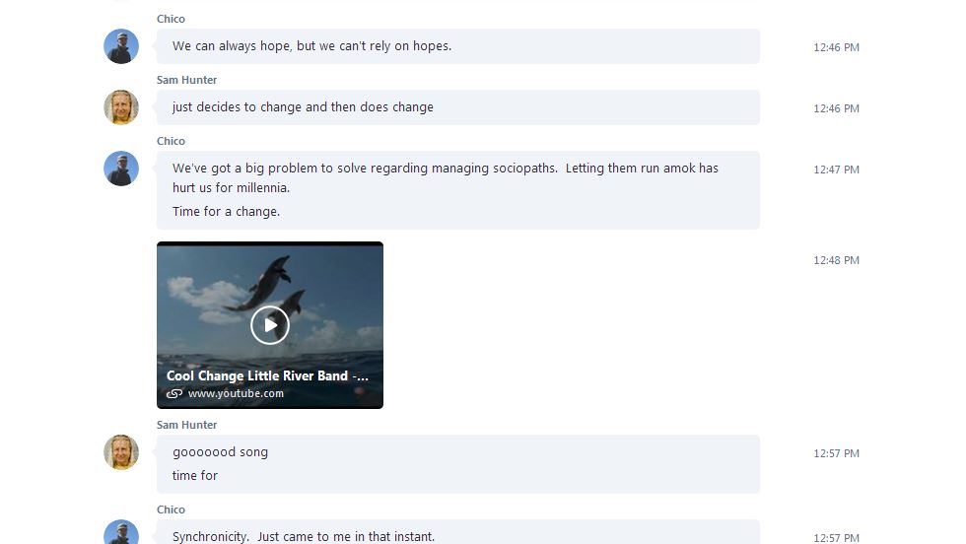Select the 'gooooood song' message text
The height and width of the screenshot is (544, 966).
click(x=220, y=452)
